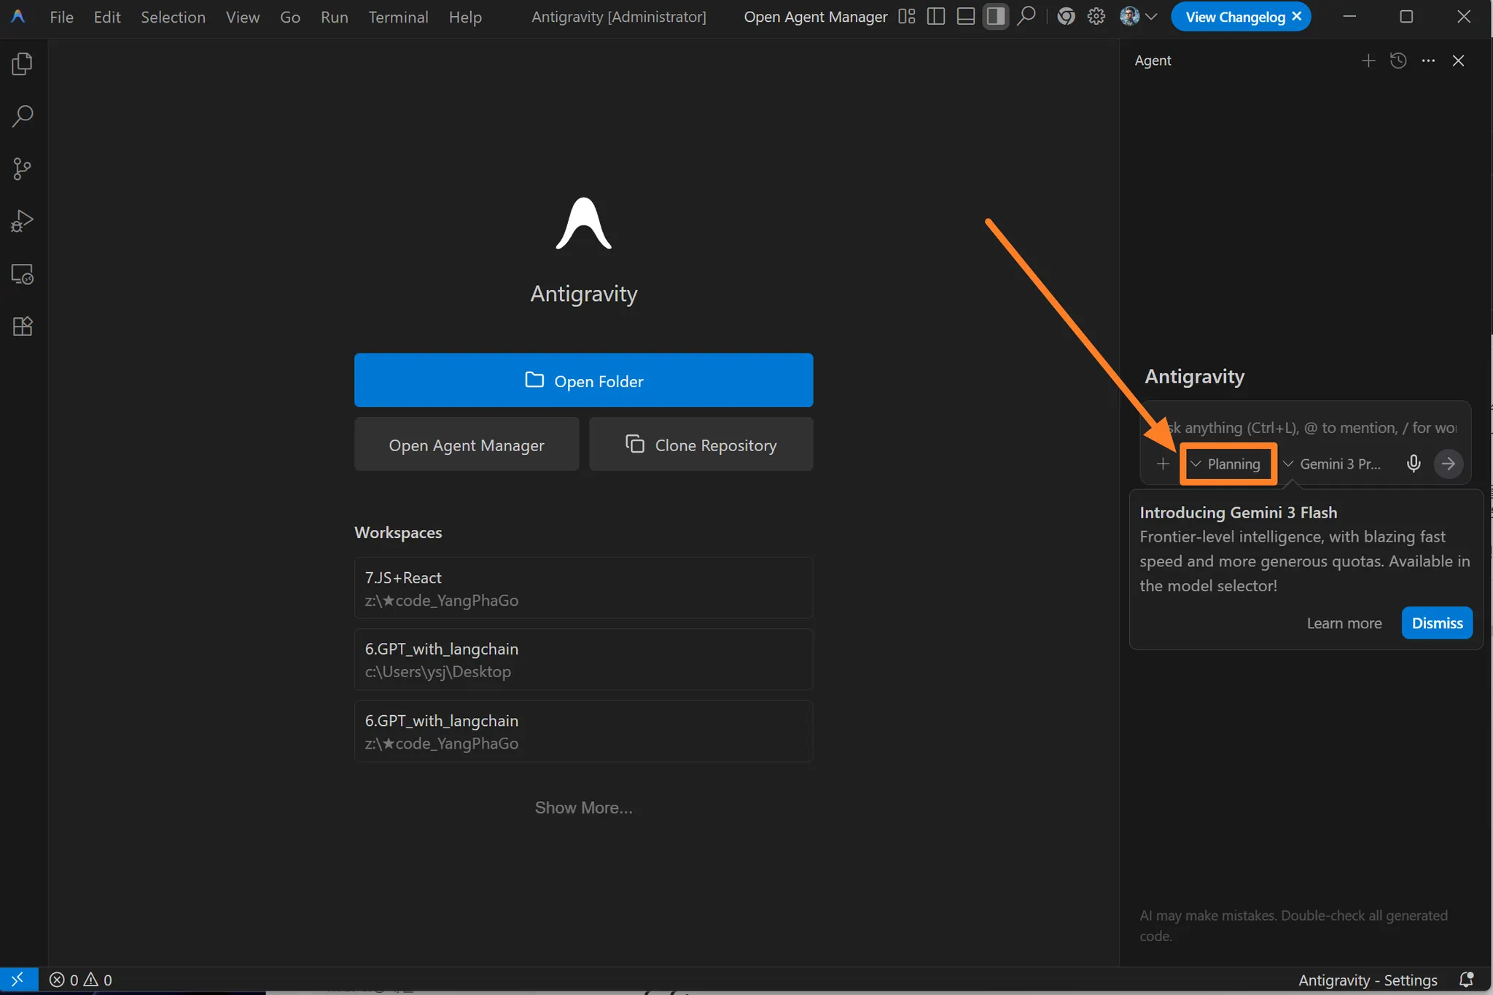Expand the Planning mode dropdown
Image resolution: width=1493 pixels, height=995 pixels.
tap(1227, 464)
